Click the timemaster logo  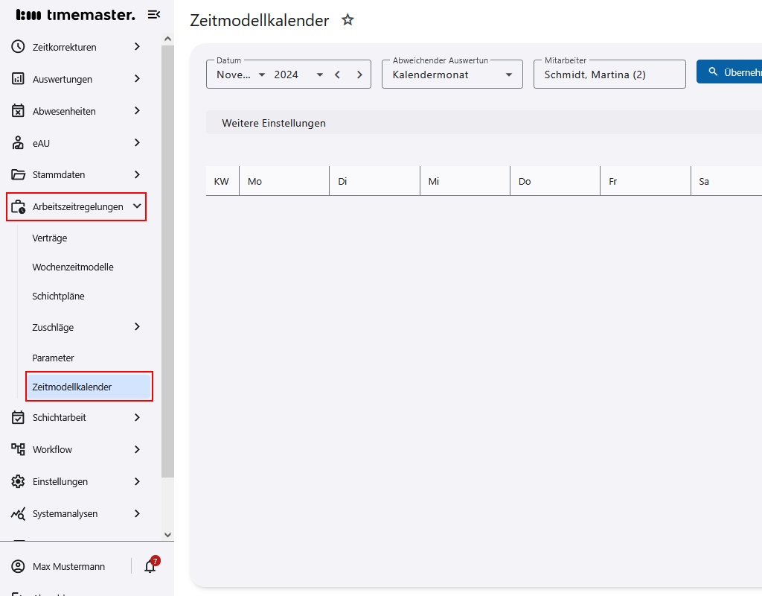pyautogui.click(x=74, y=14)
